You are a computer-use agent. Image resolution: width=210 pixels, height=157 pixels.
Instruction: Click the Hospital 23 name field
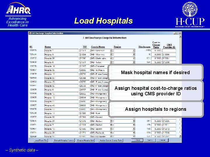[x=61, y=78]
